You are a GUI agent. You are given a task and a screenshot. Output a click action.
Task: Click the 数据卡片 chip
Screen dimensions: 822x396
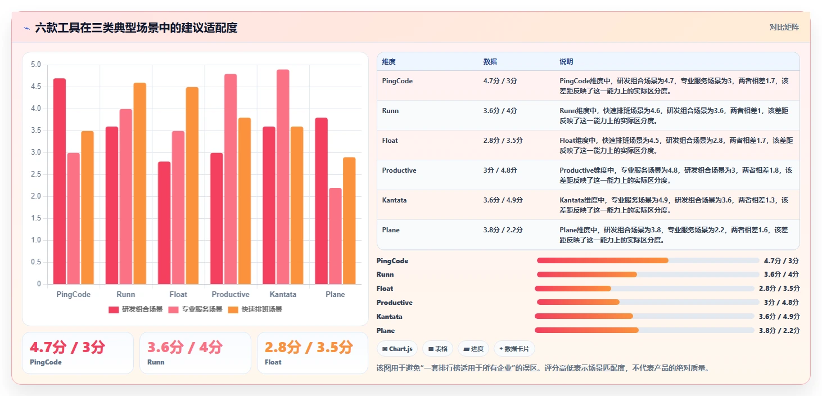tap(514, 349)
